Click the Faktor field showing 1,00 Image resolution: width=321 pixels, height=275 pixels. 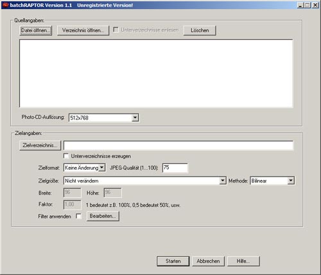pyautogui.click(x=73, y=205)
